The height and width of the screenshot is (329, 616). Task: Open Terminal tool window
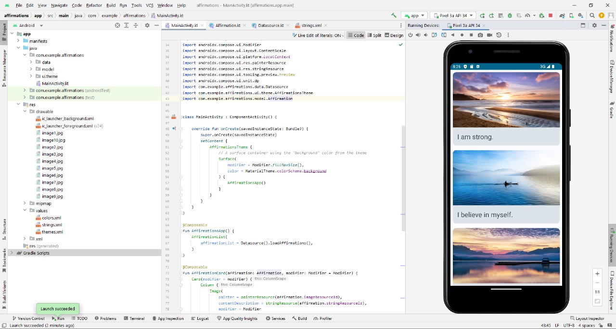(134, 318)
